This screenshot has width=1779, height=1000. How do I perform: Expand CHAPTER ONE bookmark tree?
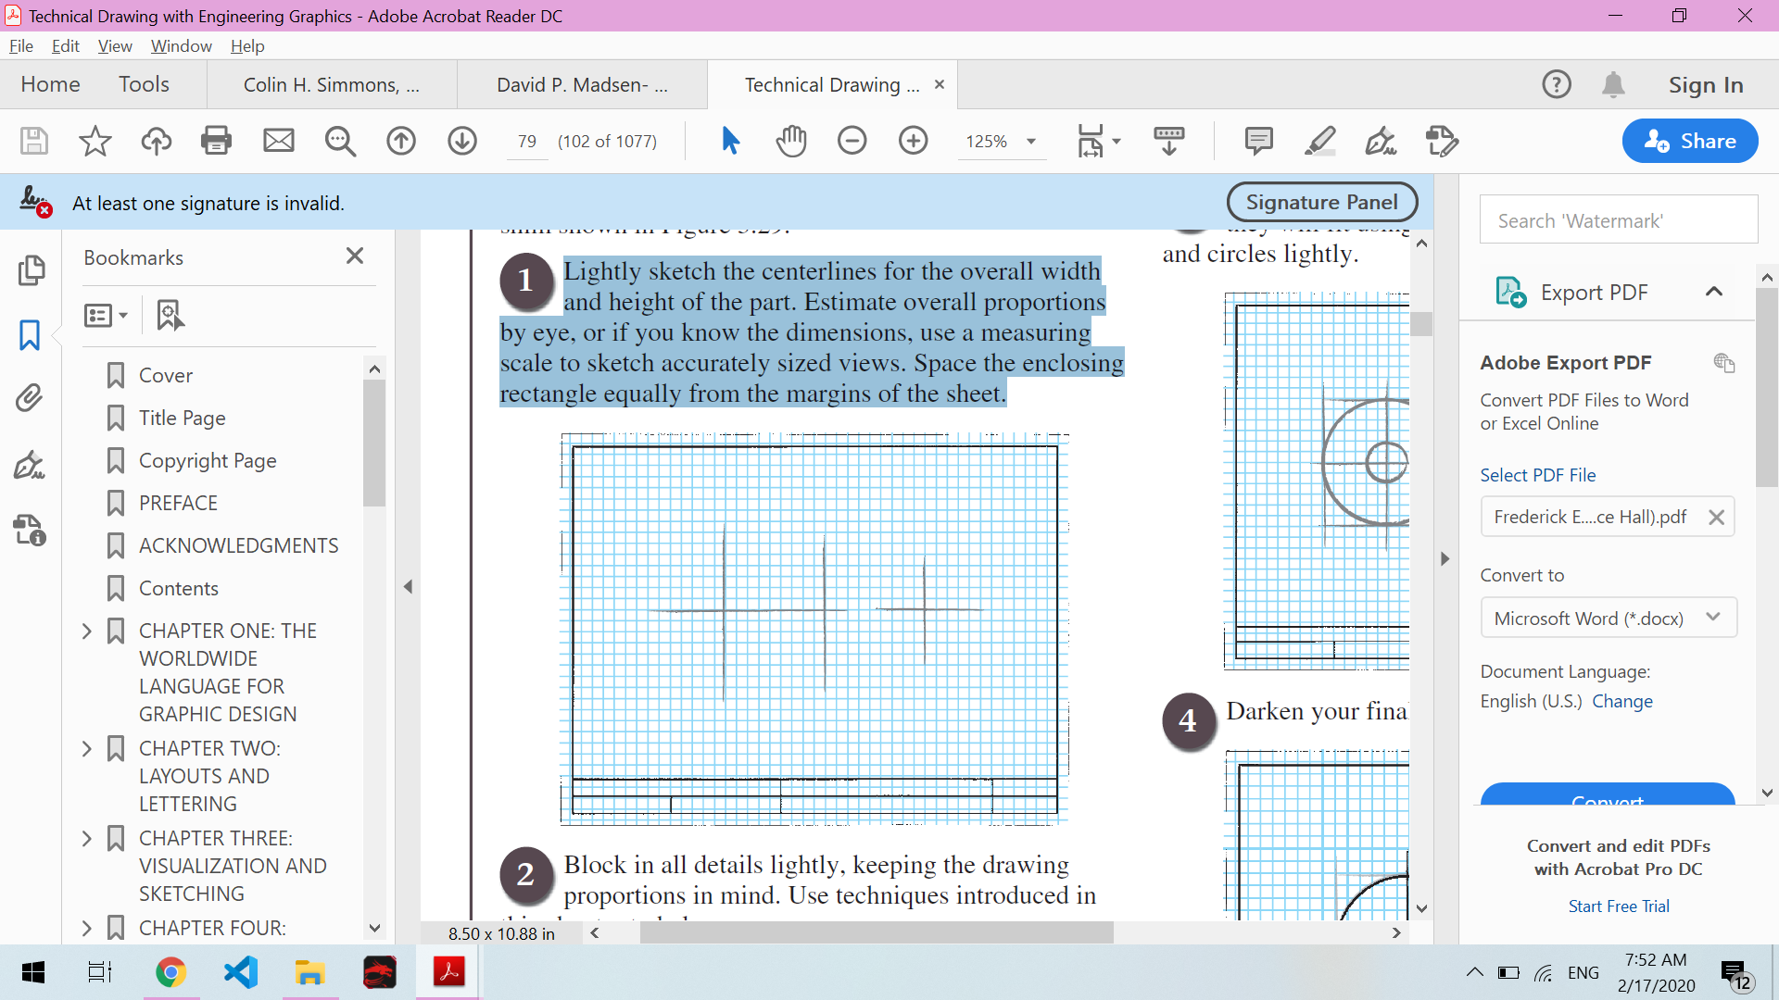click(87, 631)
